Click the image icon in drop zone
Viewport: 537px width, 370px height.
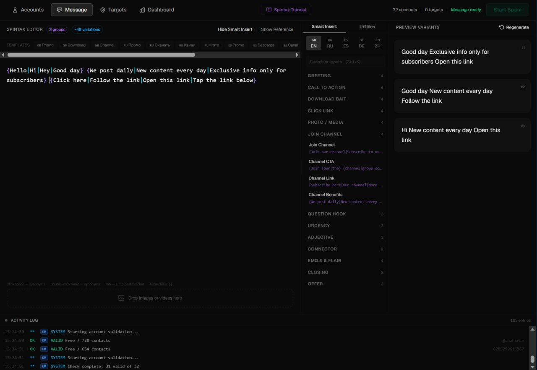point(121,298)
